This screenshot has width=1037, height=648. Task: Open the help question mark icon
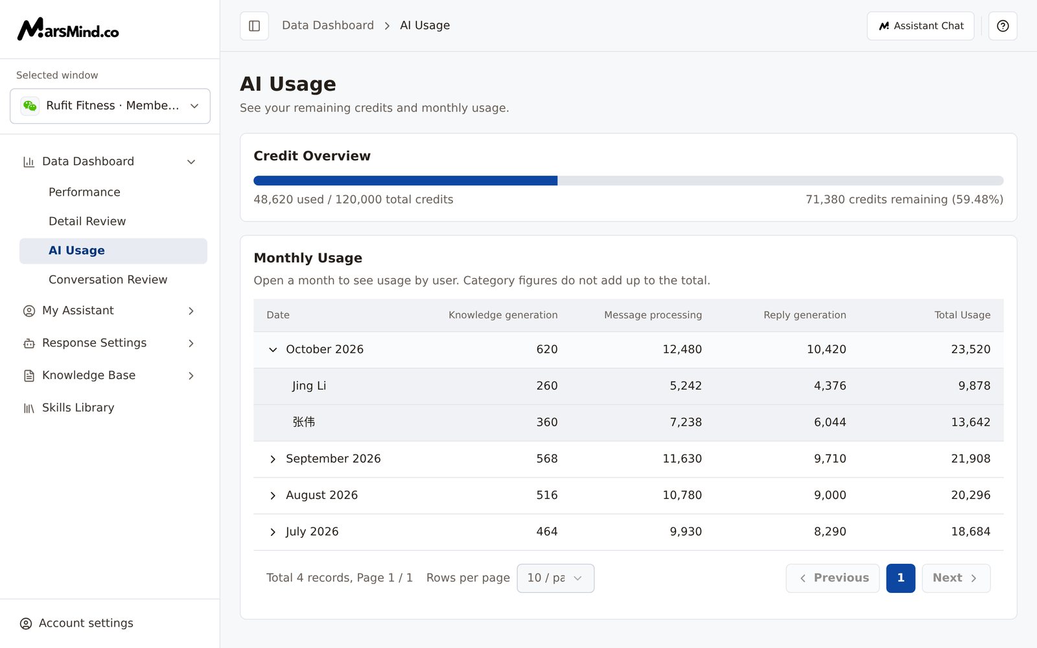pos(1003,26)
